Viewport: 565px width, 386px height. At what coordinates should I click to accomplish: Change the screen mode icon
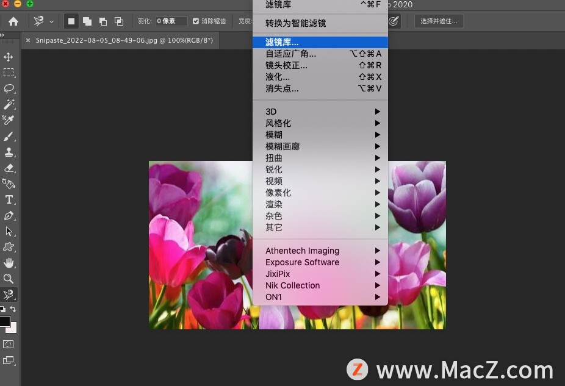tap(9, 360)
